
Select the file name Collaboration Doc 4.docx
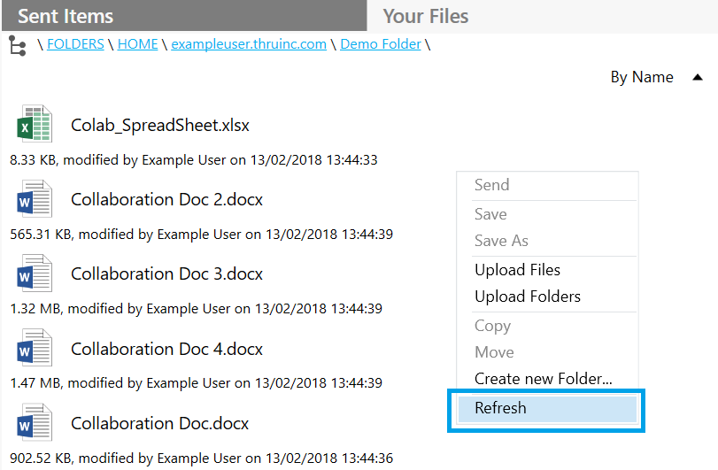pyautogui.click(x=166, y=350)
